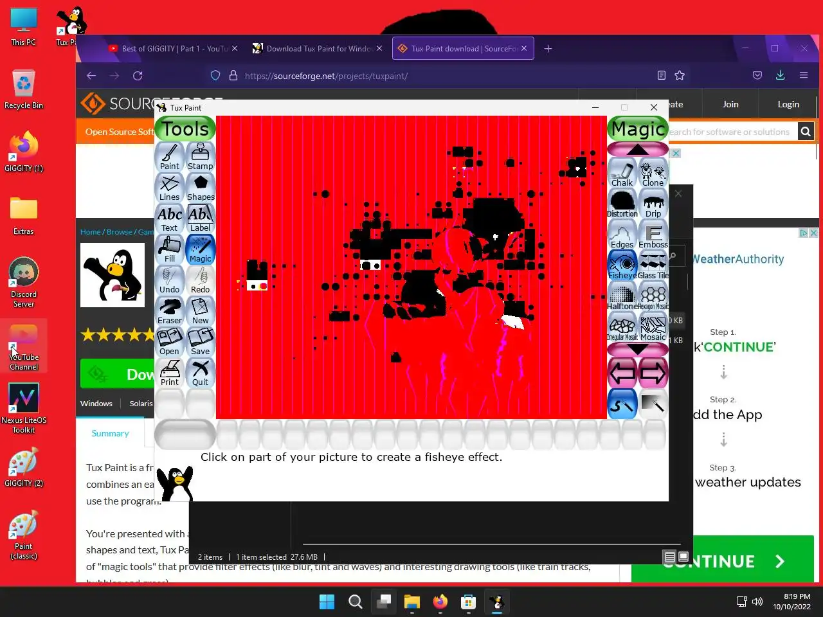Pick the Fill bucket tool
823x617 pixels.
170,249
